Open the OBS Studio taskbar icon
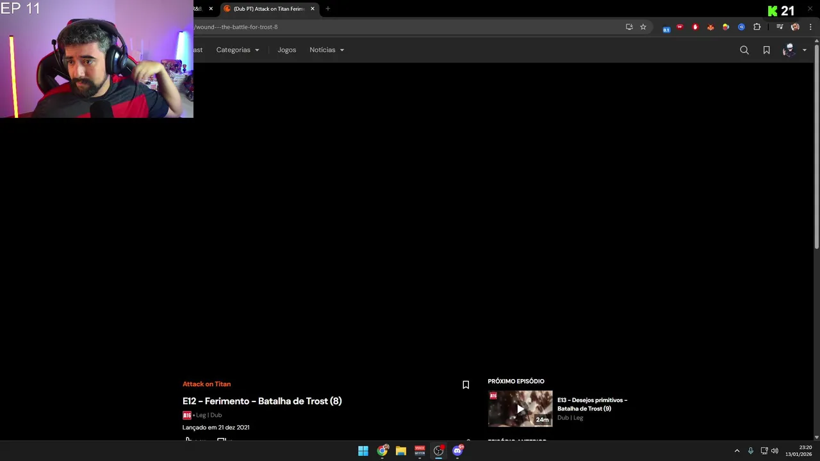The image size is (820, 461). click(438, 451)
